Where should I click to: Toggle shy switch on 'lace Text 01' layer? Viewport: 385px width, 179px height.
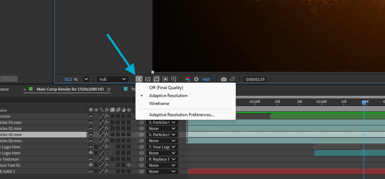click(x=91, y=165)
